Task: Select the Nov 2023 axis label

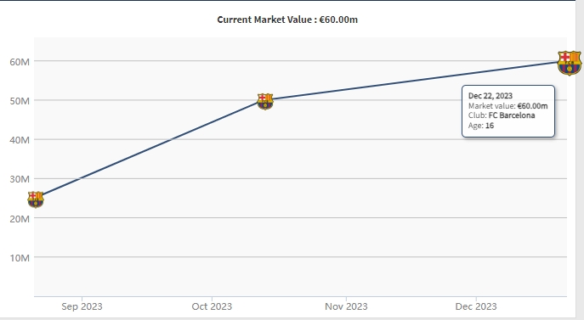Action: (x=346, y=306)
